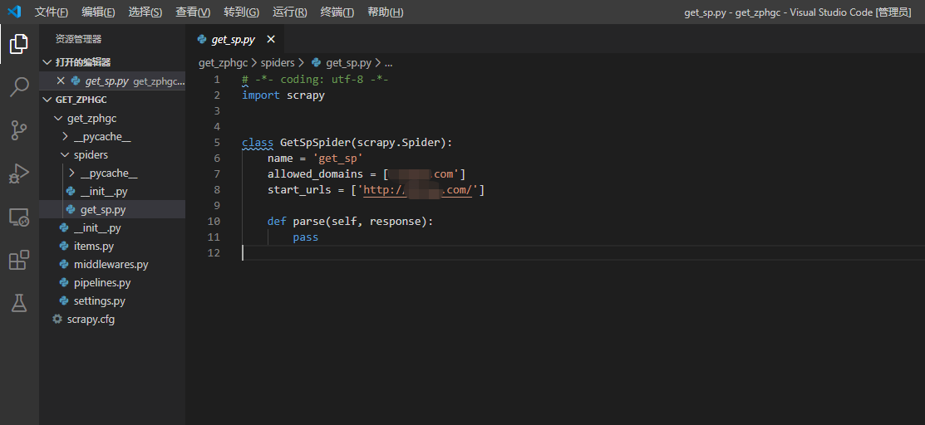Open the Run and Debug view
This screenshot has width=925, height=425.
point(19,173)
